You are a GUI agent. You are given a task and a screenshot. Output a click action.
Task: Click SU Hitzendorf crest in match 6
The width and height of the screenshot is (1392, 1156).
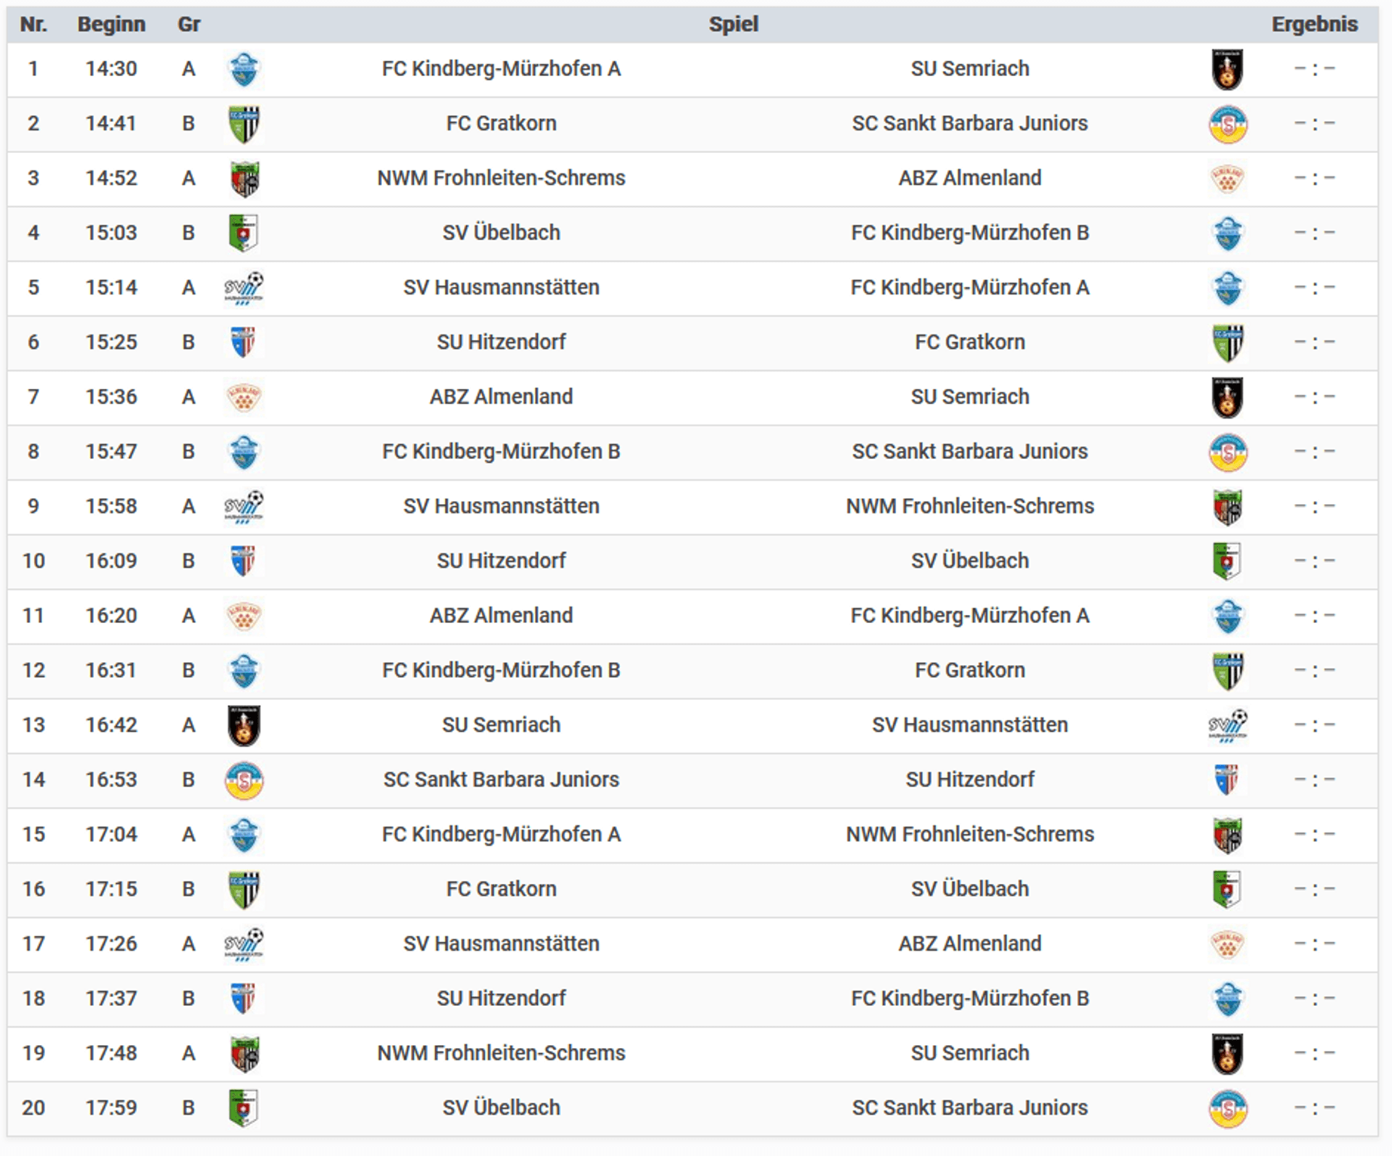(244, 342)
